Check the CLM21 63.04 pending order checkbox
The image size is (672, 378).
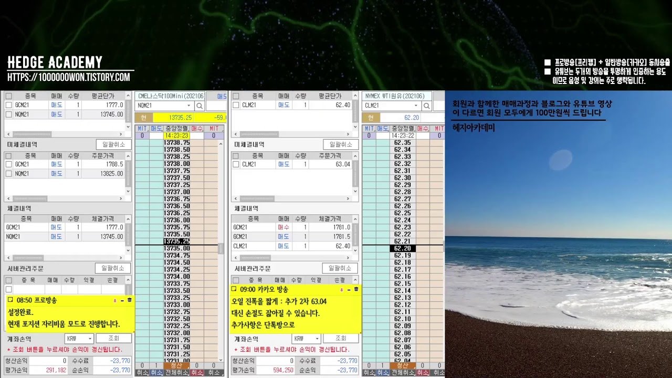point(236,164)
